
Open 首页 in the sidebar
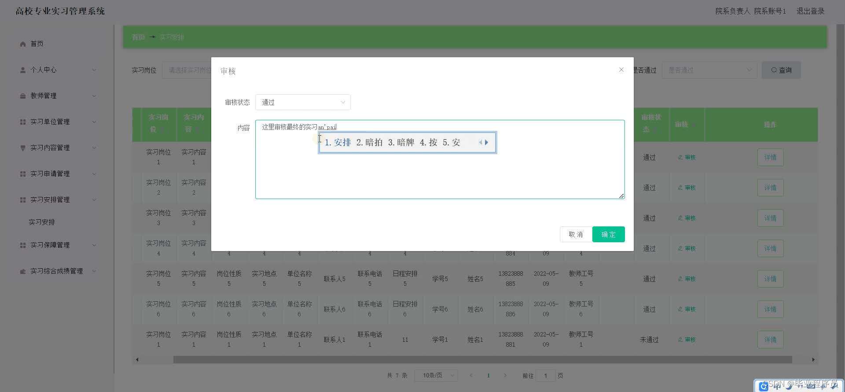click(37, 44)
